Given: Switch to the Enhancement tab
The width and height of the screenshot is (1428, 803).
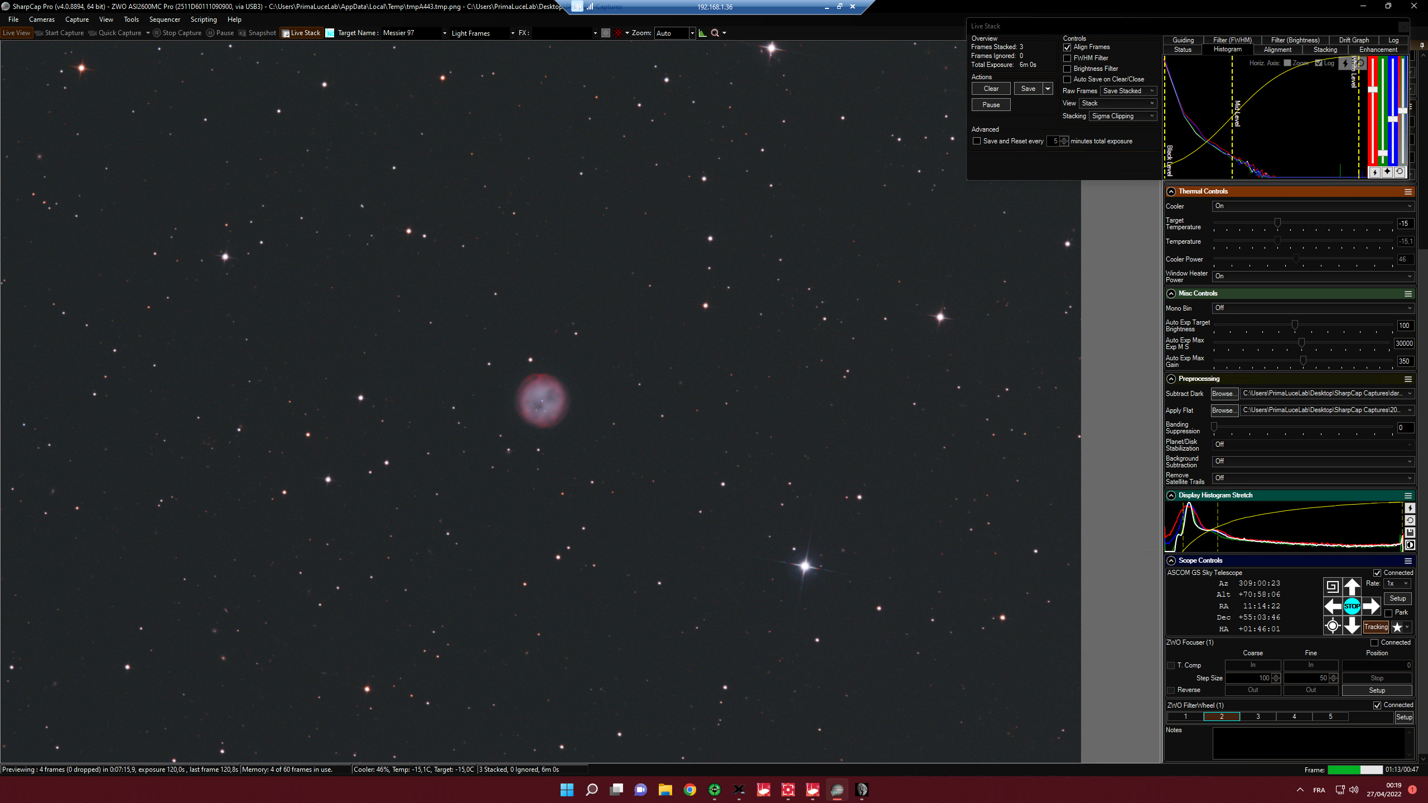Looking at the screenshot, I should tap(1378, 50).
